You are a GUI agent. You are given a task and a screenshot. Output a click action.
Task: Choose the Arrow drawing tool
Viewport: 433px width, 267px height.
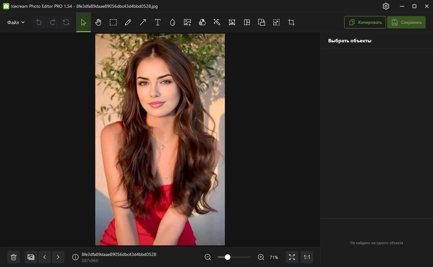[143, 22]
